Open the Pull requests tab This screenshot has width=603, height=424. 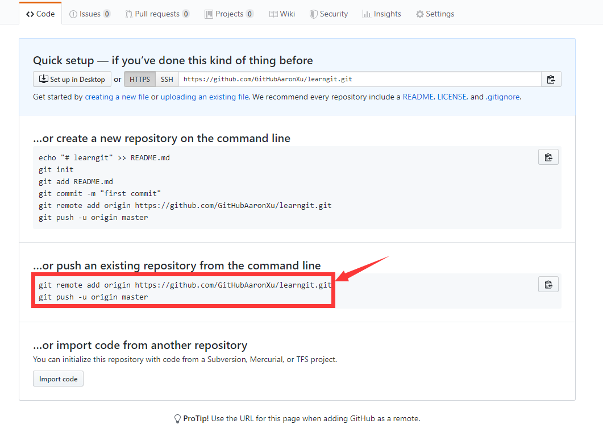(x=157, y=14)
